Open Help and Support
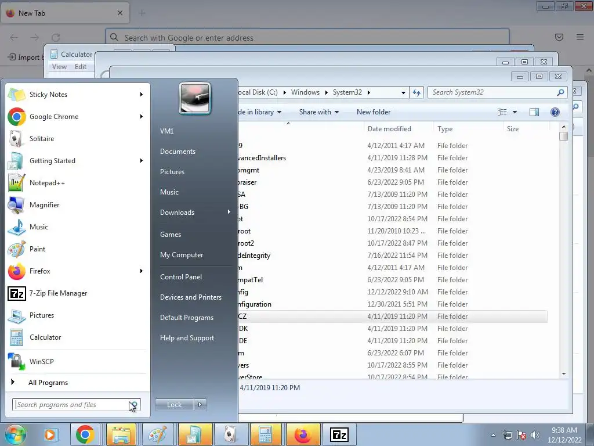The image size is (594, 446). 187,338
